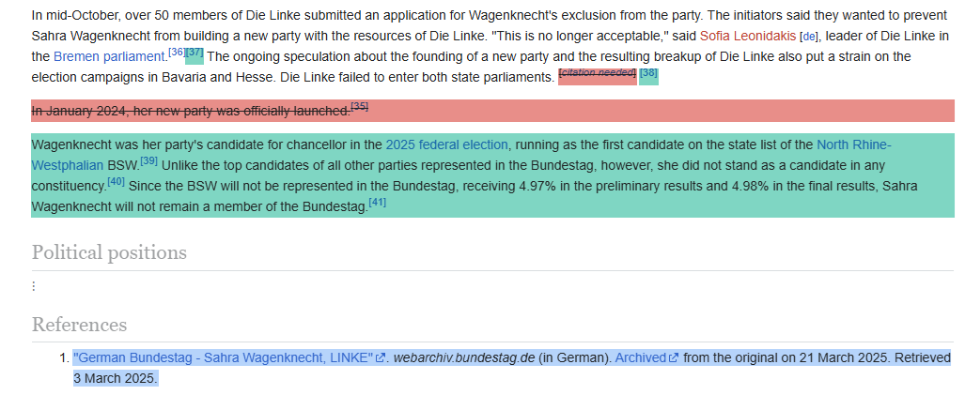Click the References section heading

(x=79, y=324)
